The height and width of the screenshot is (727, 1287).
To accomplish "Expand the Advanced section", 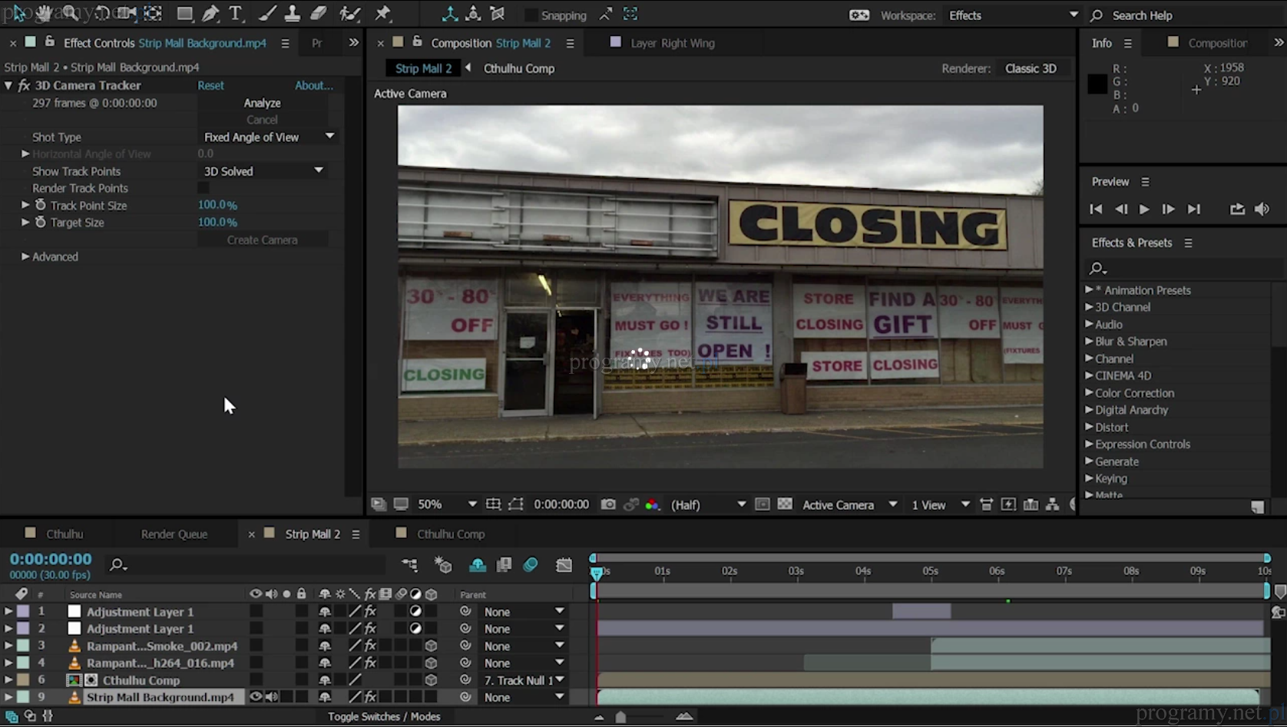I will click(25, 256).
